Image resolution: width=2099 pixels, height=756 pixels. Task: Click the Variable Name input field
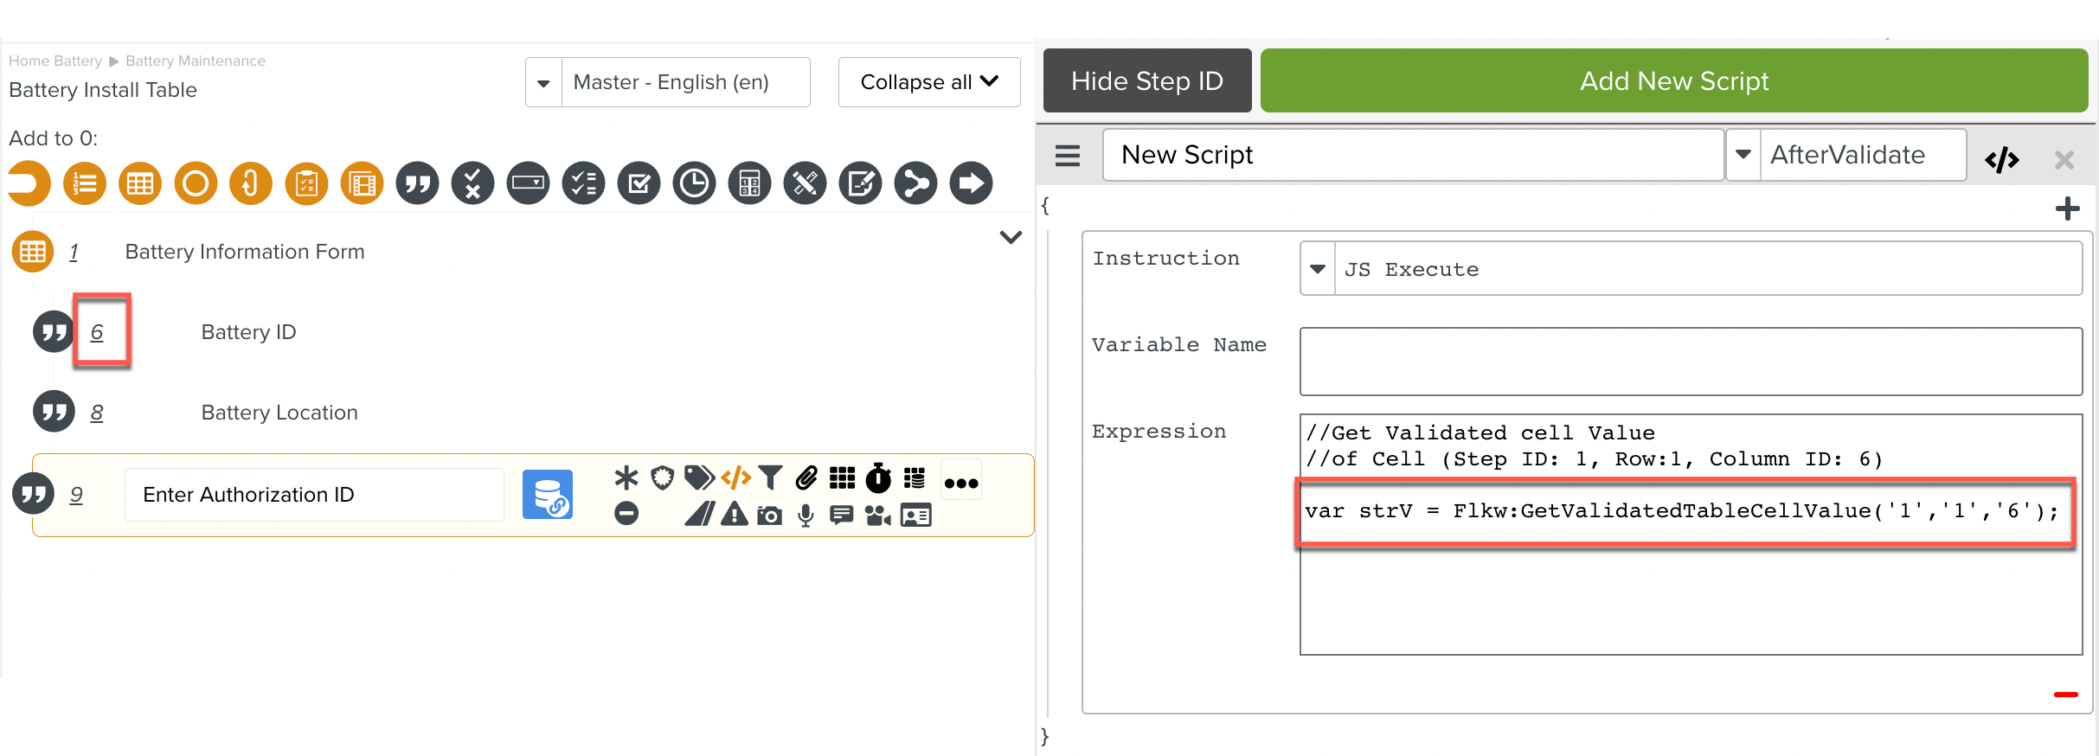[1690, 362]
